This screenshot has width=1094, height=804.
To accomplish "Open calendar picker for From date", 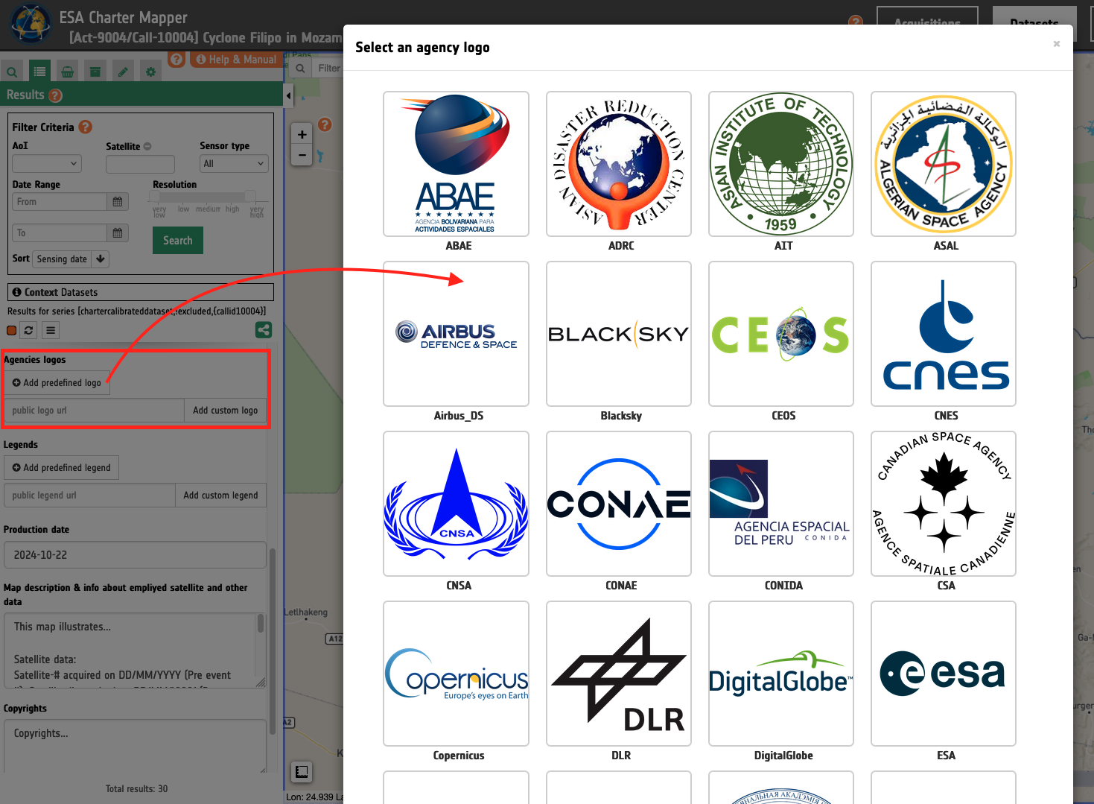I will pyautogui.click(x=118, y=202).
